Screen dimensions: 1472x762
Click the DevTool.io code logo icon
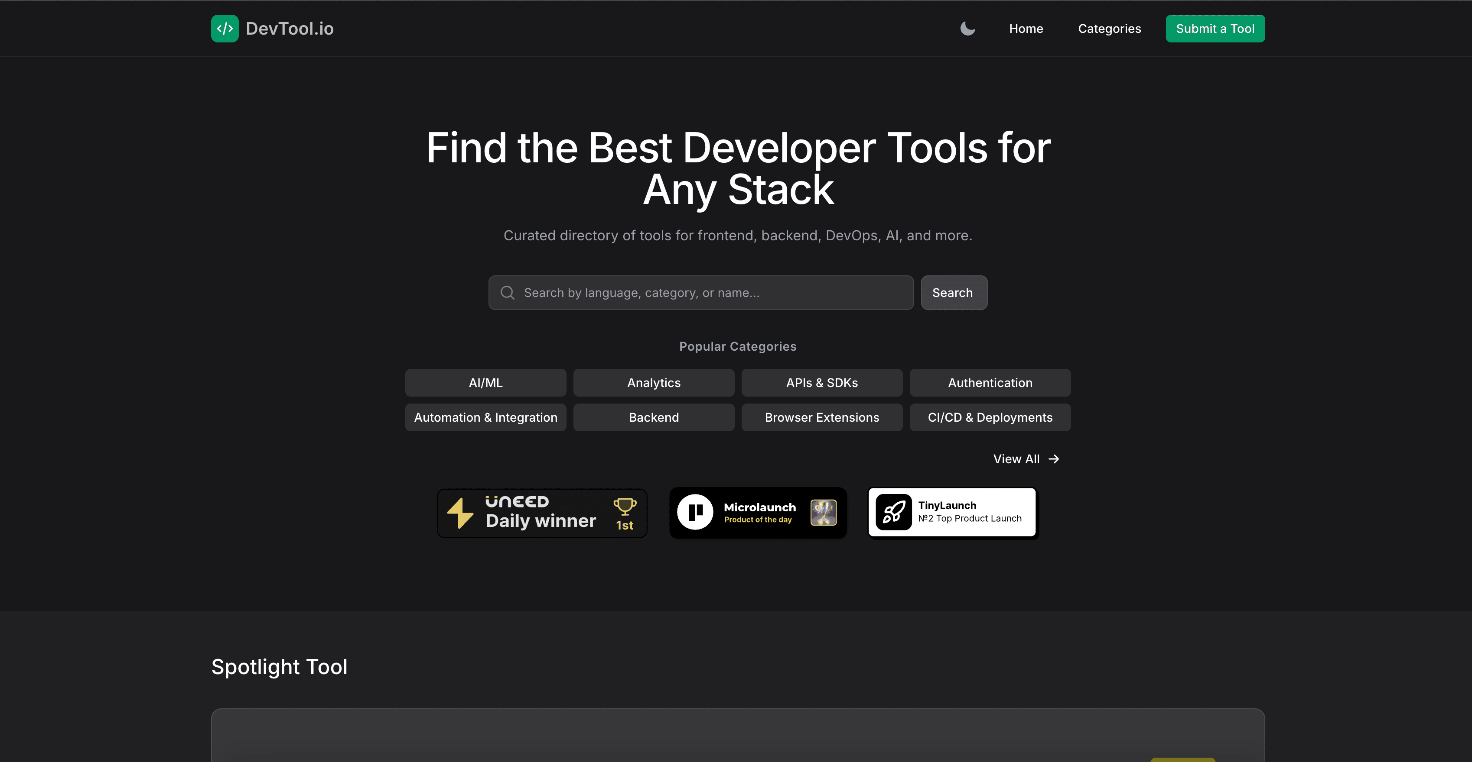point(225,29)
